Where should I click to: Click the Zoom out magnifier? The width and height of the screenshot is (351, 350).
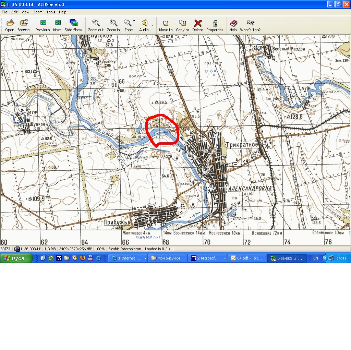pos(96,25)
